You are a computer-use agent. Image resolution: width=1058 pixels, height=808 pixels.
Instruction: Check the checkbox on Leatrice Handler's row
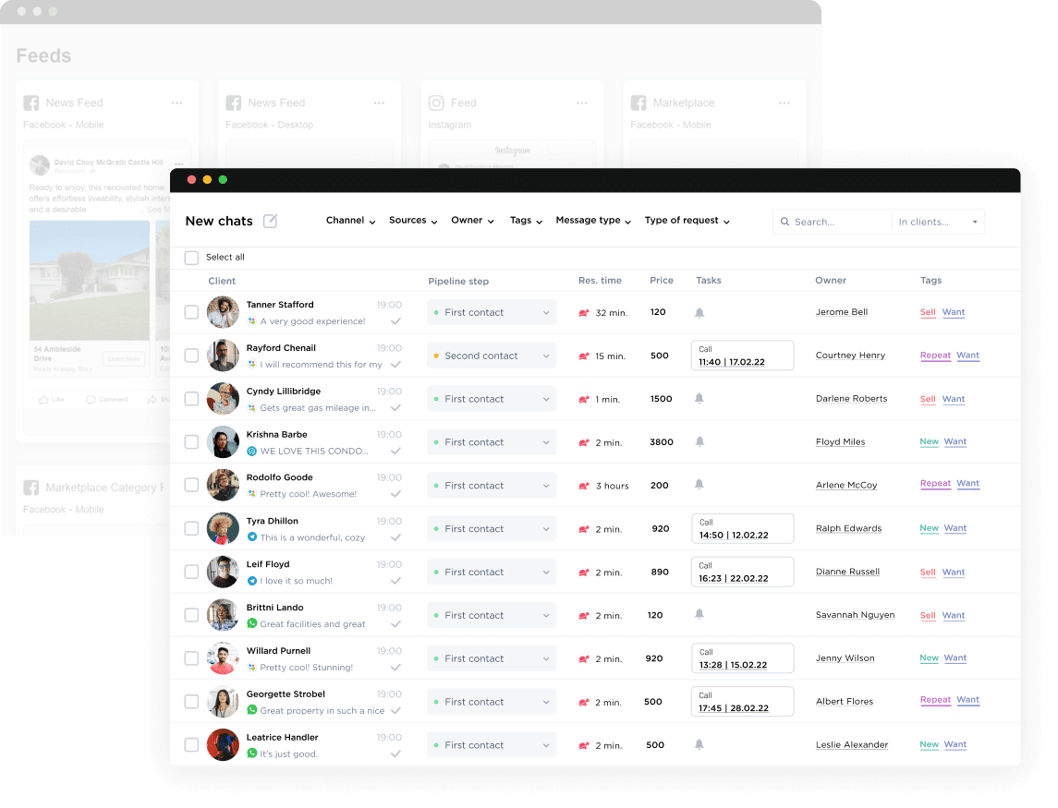tap(191, 744)
